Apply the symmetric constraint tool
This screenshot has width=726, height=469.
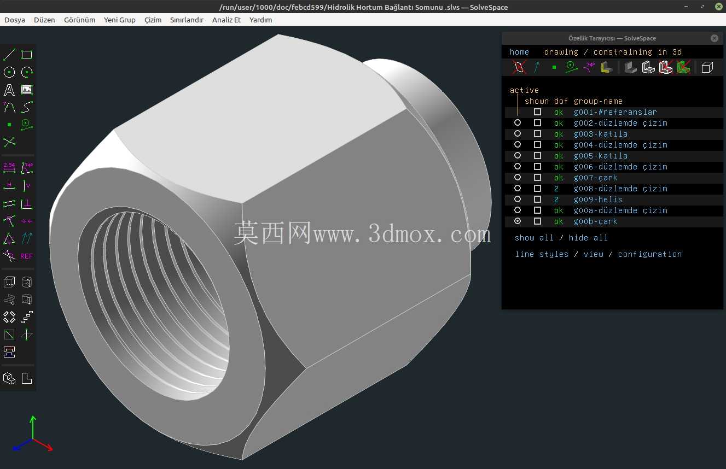pyautogui.click(x=27, y=221)
